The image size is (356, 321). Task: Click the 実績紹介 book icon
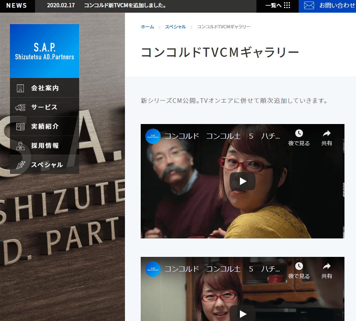tap(20, 126)
